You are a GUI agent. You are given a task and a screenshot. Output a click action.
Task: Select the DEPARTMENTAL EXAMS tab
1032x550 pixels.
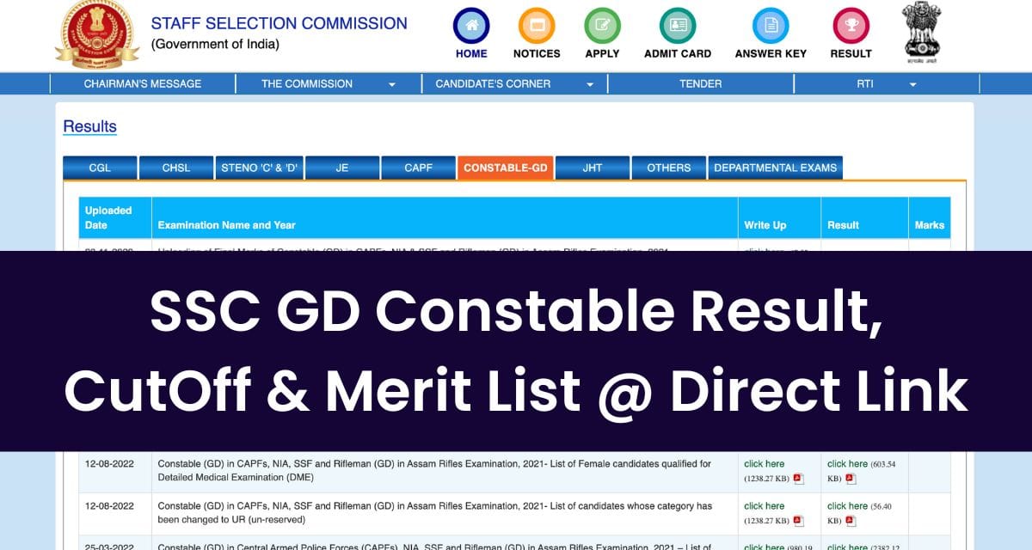pos(775,168)
